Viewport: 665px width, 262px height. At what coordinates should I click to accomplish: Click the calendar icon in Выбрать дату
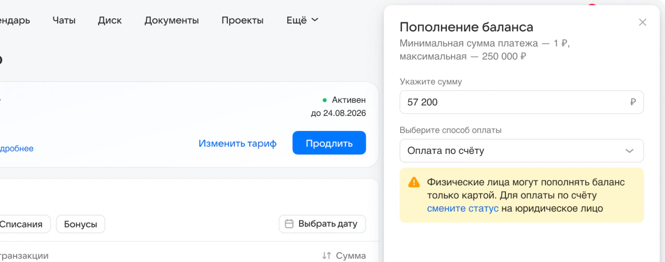pyautogui.click(x=289, y=224)
